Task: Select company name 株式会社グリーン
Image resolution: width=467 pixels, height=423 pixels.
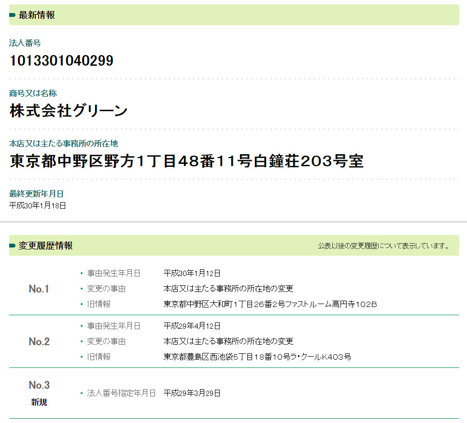Action: [x=69, y=111]
